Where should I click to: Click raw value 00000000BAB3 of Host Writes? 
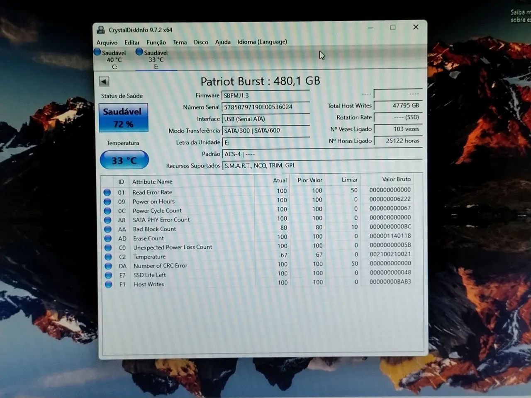point(390,282)
